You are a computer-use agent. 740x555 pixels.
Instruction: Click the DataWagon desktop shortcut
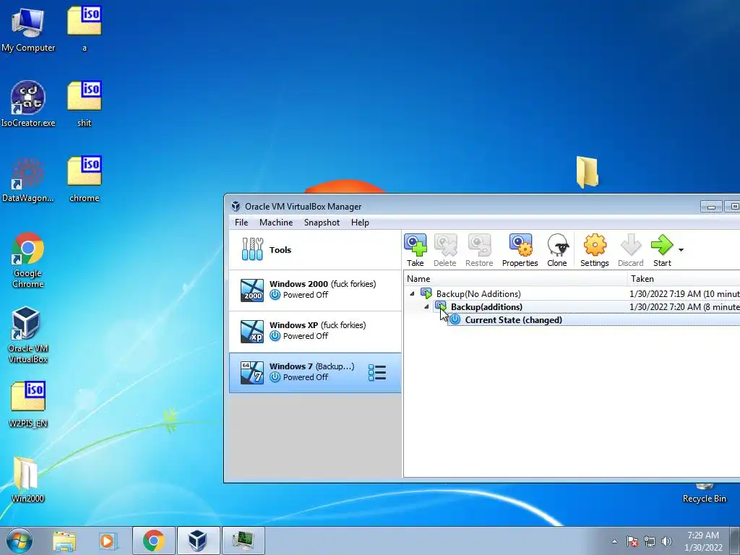[28, 180]
